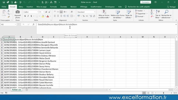178x100 pixels.
Task: Open the font size 11 dropdown
Action: (44, 12)
